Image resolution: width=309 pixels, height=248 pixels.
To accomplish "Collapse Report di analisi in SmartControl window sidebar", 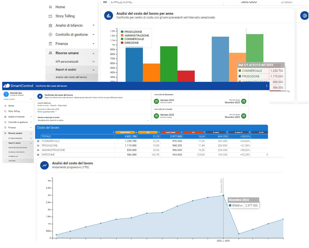I will (x=31, y=143).
